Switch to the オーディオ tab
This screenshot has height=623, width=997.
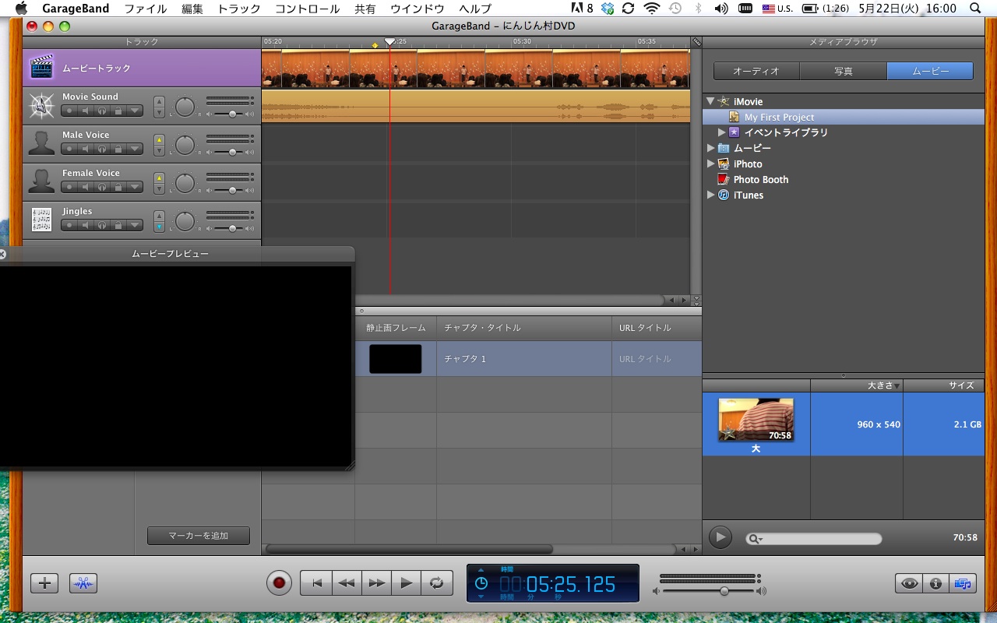756,71
